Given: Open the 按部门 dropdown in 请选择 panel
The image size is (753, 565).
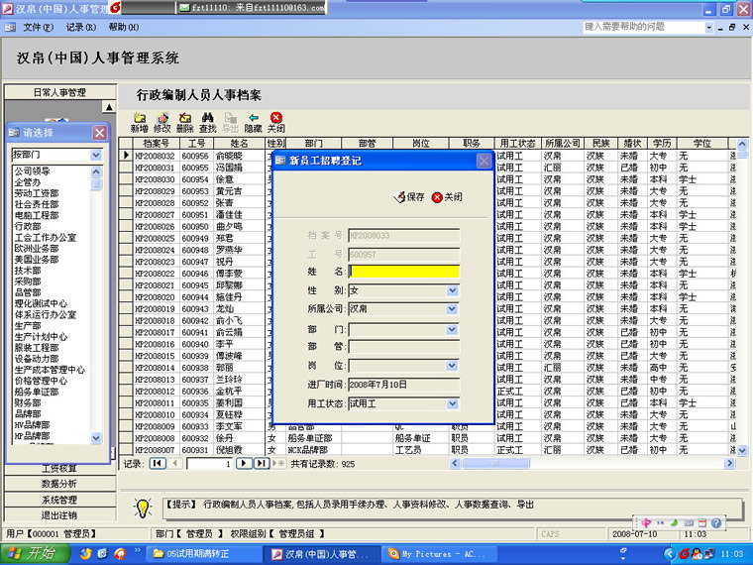Looking at the screenshot, I should 96,155.
